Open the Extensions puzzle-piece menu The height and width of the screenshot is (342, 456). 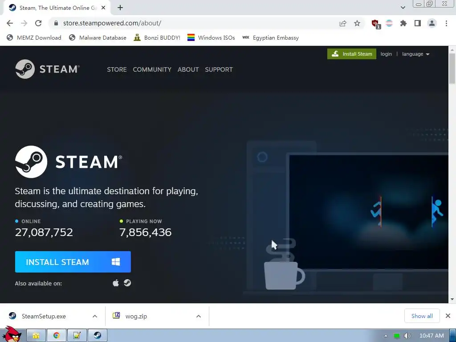pyautogui.click(x=403, y=23)
